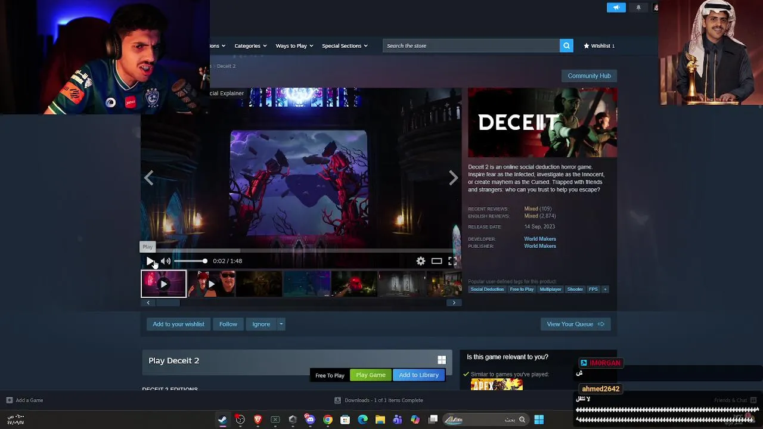This screenshot has width=763, height=429.
Task: Focus the Search the store field
Action: (471, 45)
